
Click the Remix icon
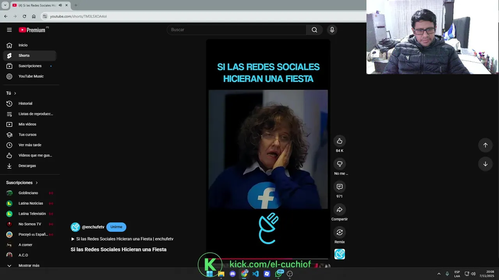(x=340, y=232)
